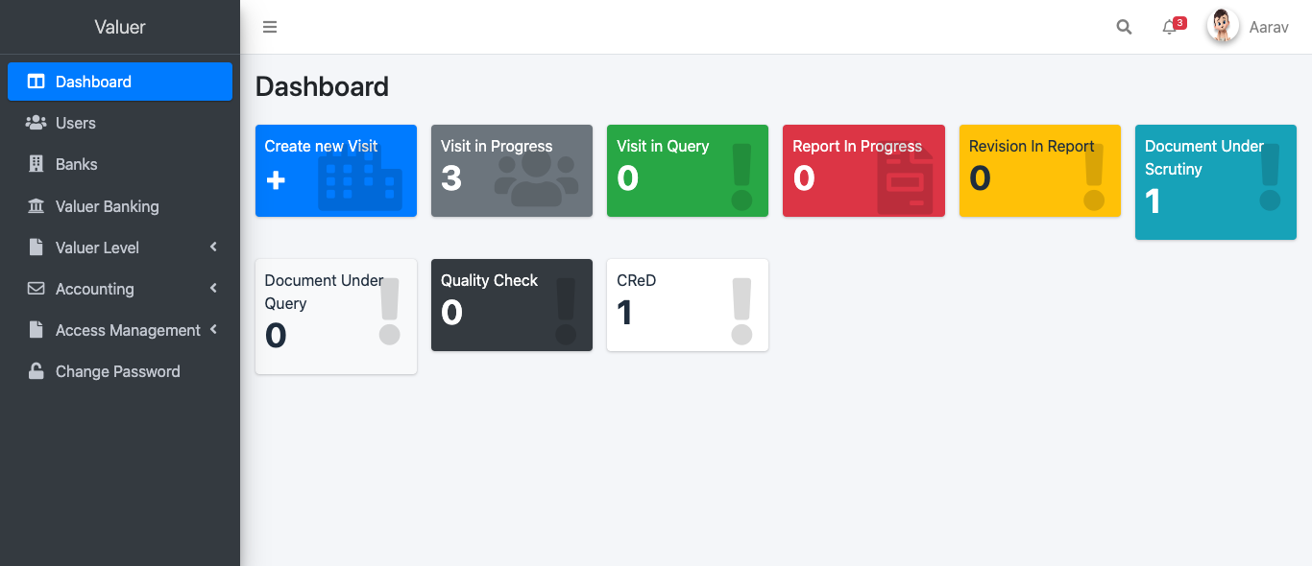Open the Visit in Progress card
This screenshot has height=566, width=1312.
click(x=511, y=171)
